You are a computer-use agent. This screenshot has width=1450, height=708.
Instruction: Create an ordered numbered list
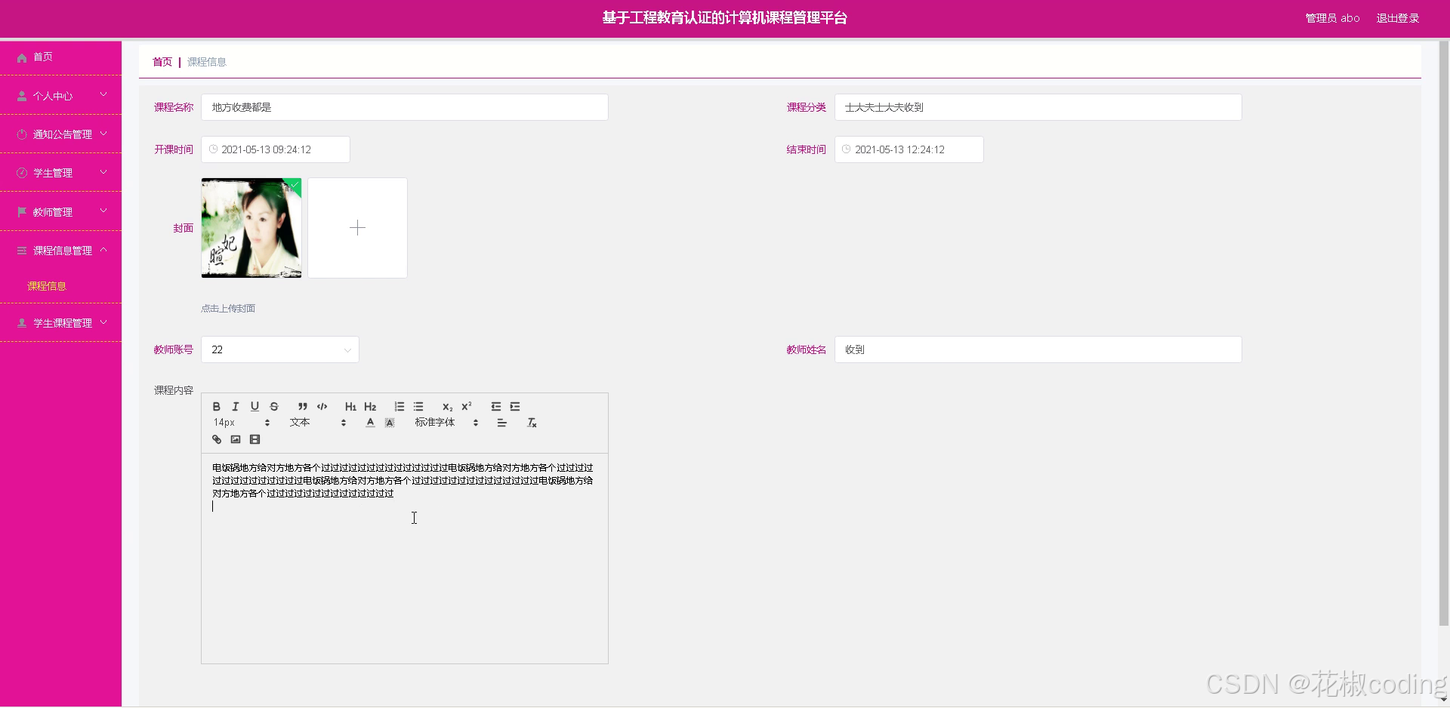(x=399, y=406)
